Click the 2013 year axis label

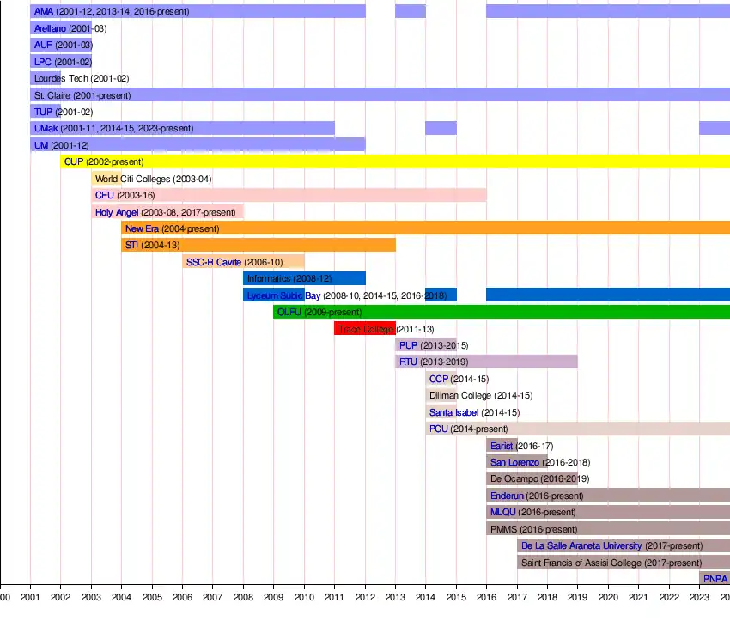395,597
